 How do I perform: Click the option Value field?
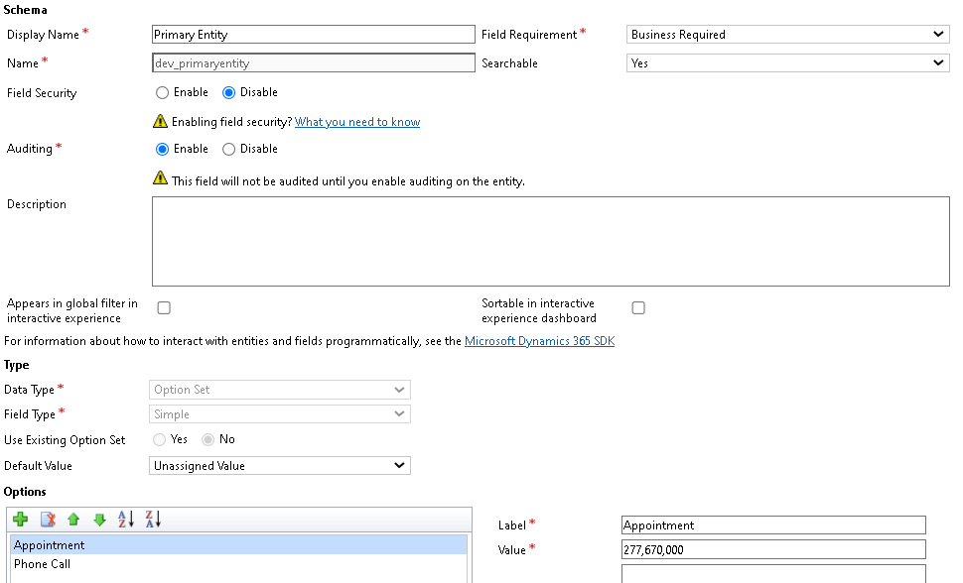click(x=773, y=550)
